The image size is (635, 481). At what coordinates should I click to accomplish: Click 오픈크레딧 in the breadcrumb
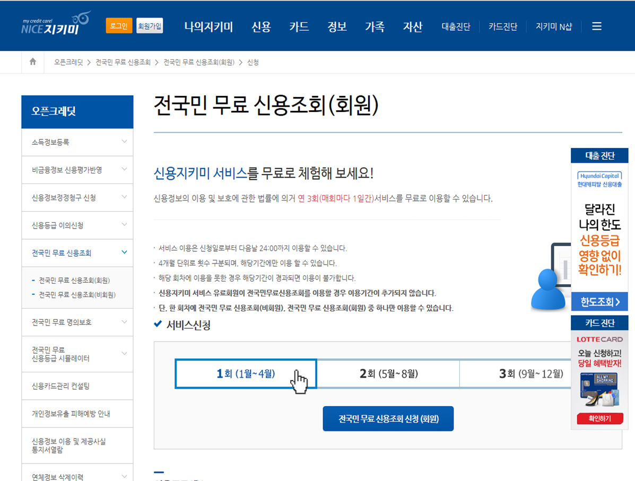tap(68, 62)
